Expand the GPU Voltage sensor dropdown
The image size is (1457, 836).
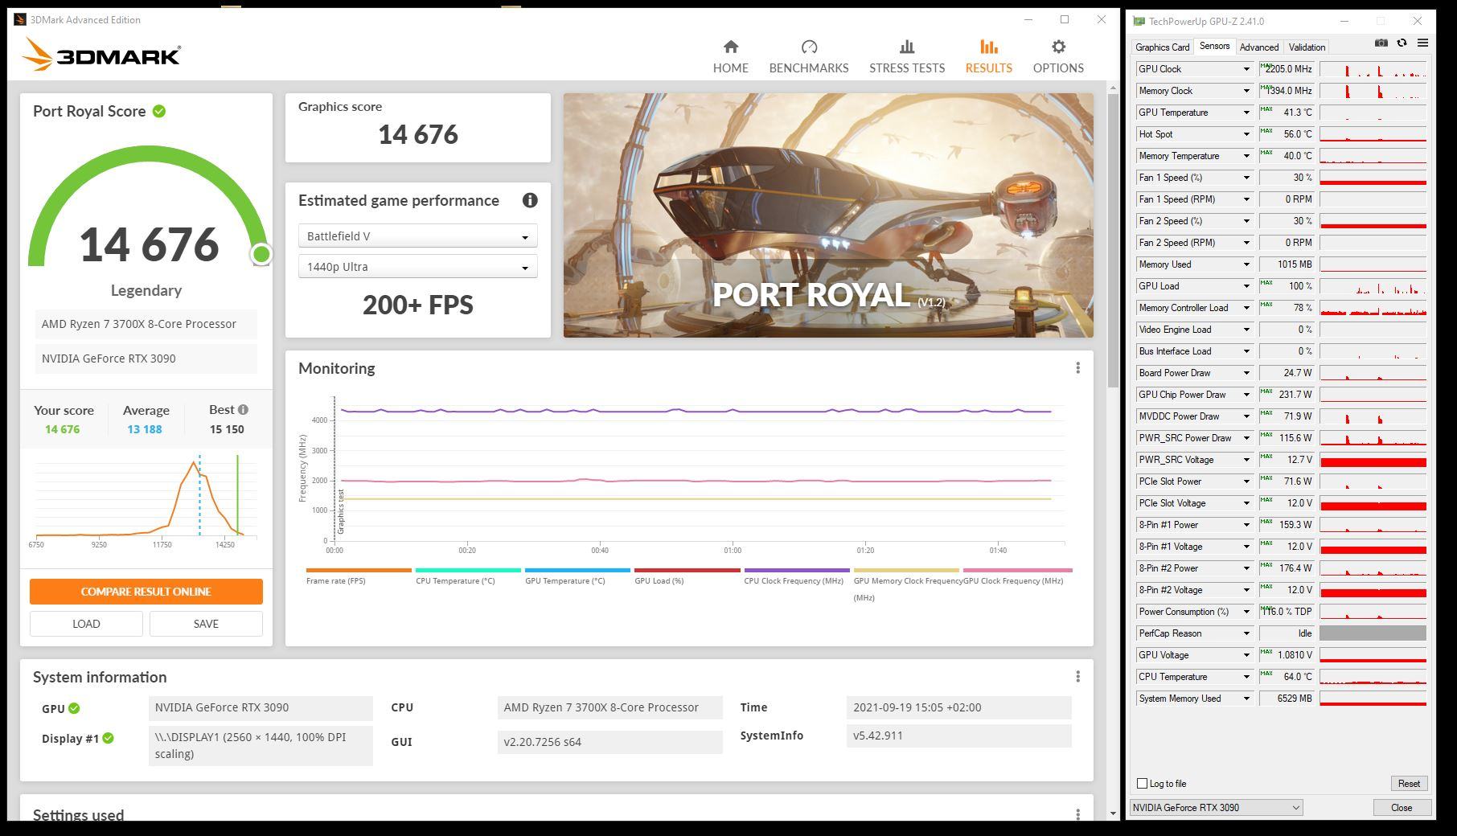(x=1246, y=655)
